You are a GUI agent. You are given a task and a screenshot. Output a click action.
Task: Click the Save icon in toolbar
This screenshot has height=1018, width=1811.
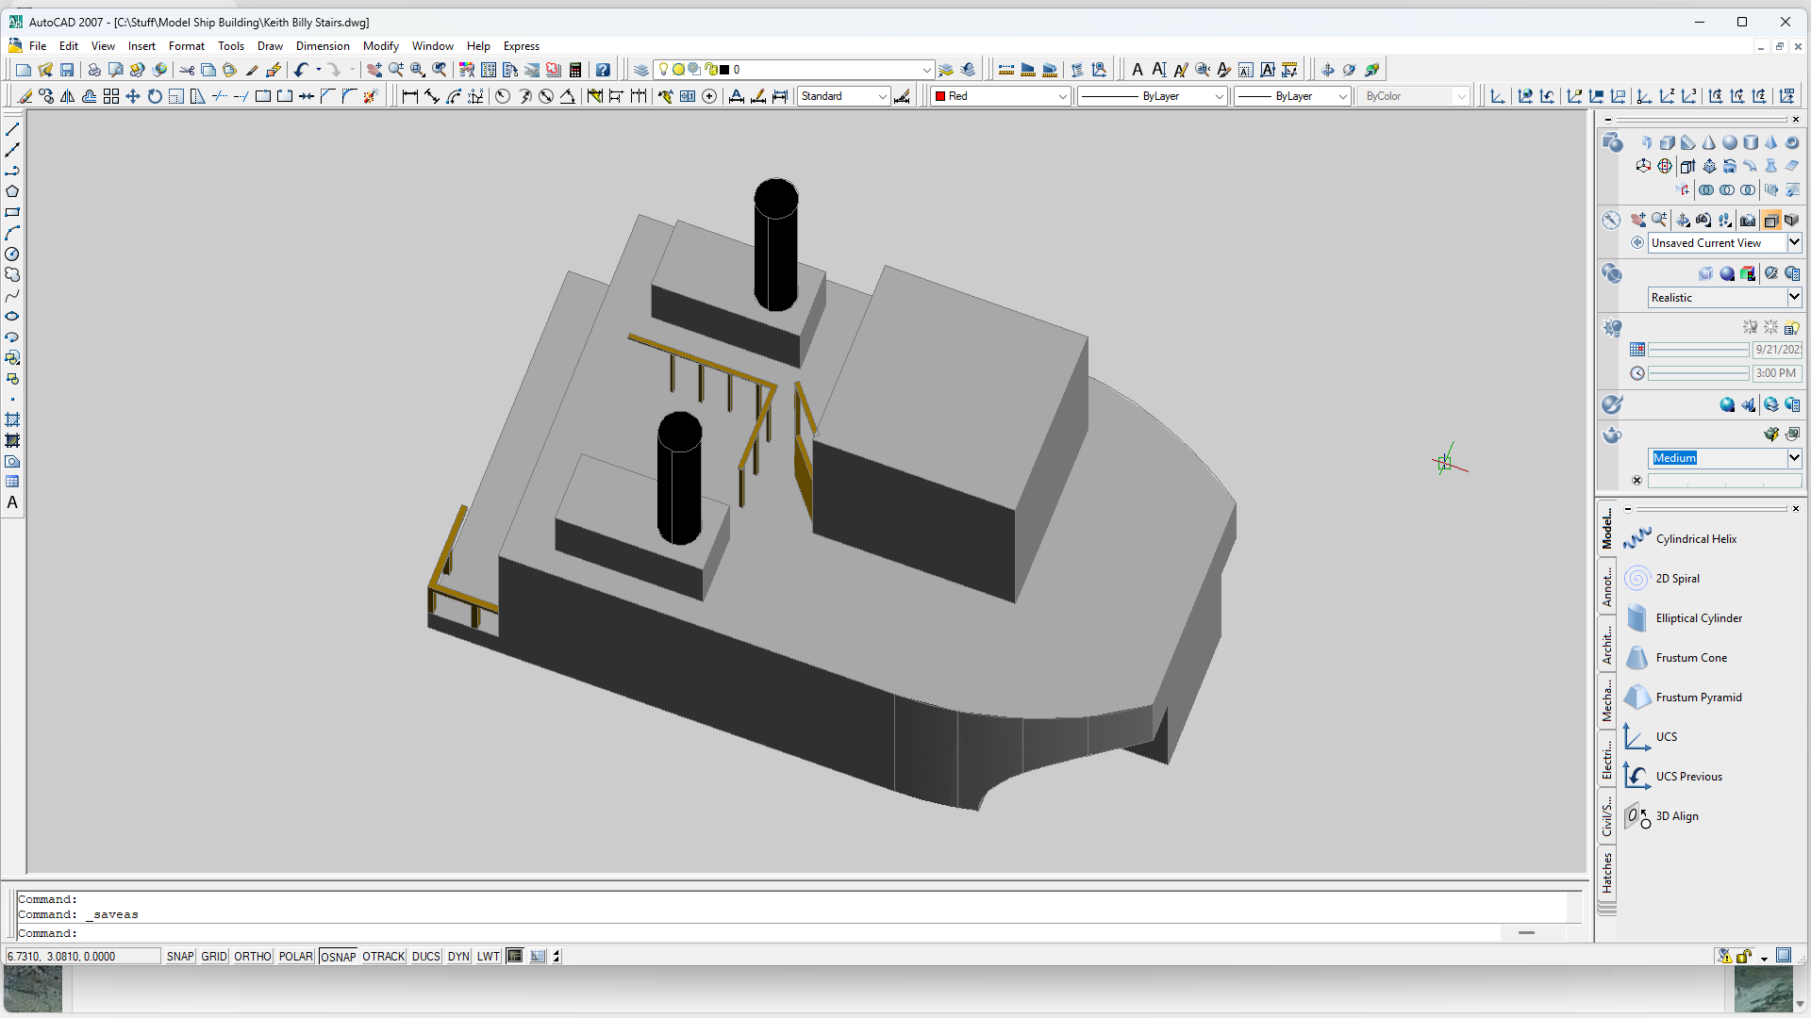click(x=67, y=70)
